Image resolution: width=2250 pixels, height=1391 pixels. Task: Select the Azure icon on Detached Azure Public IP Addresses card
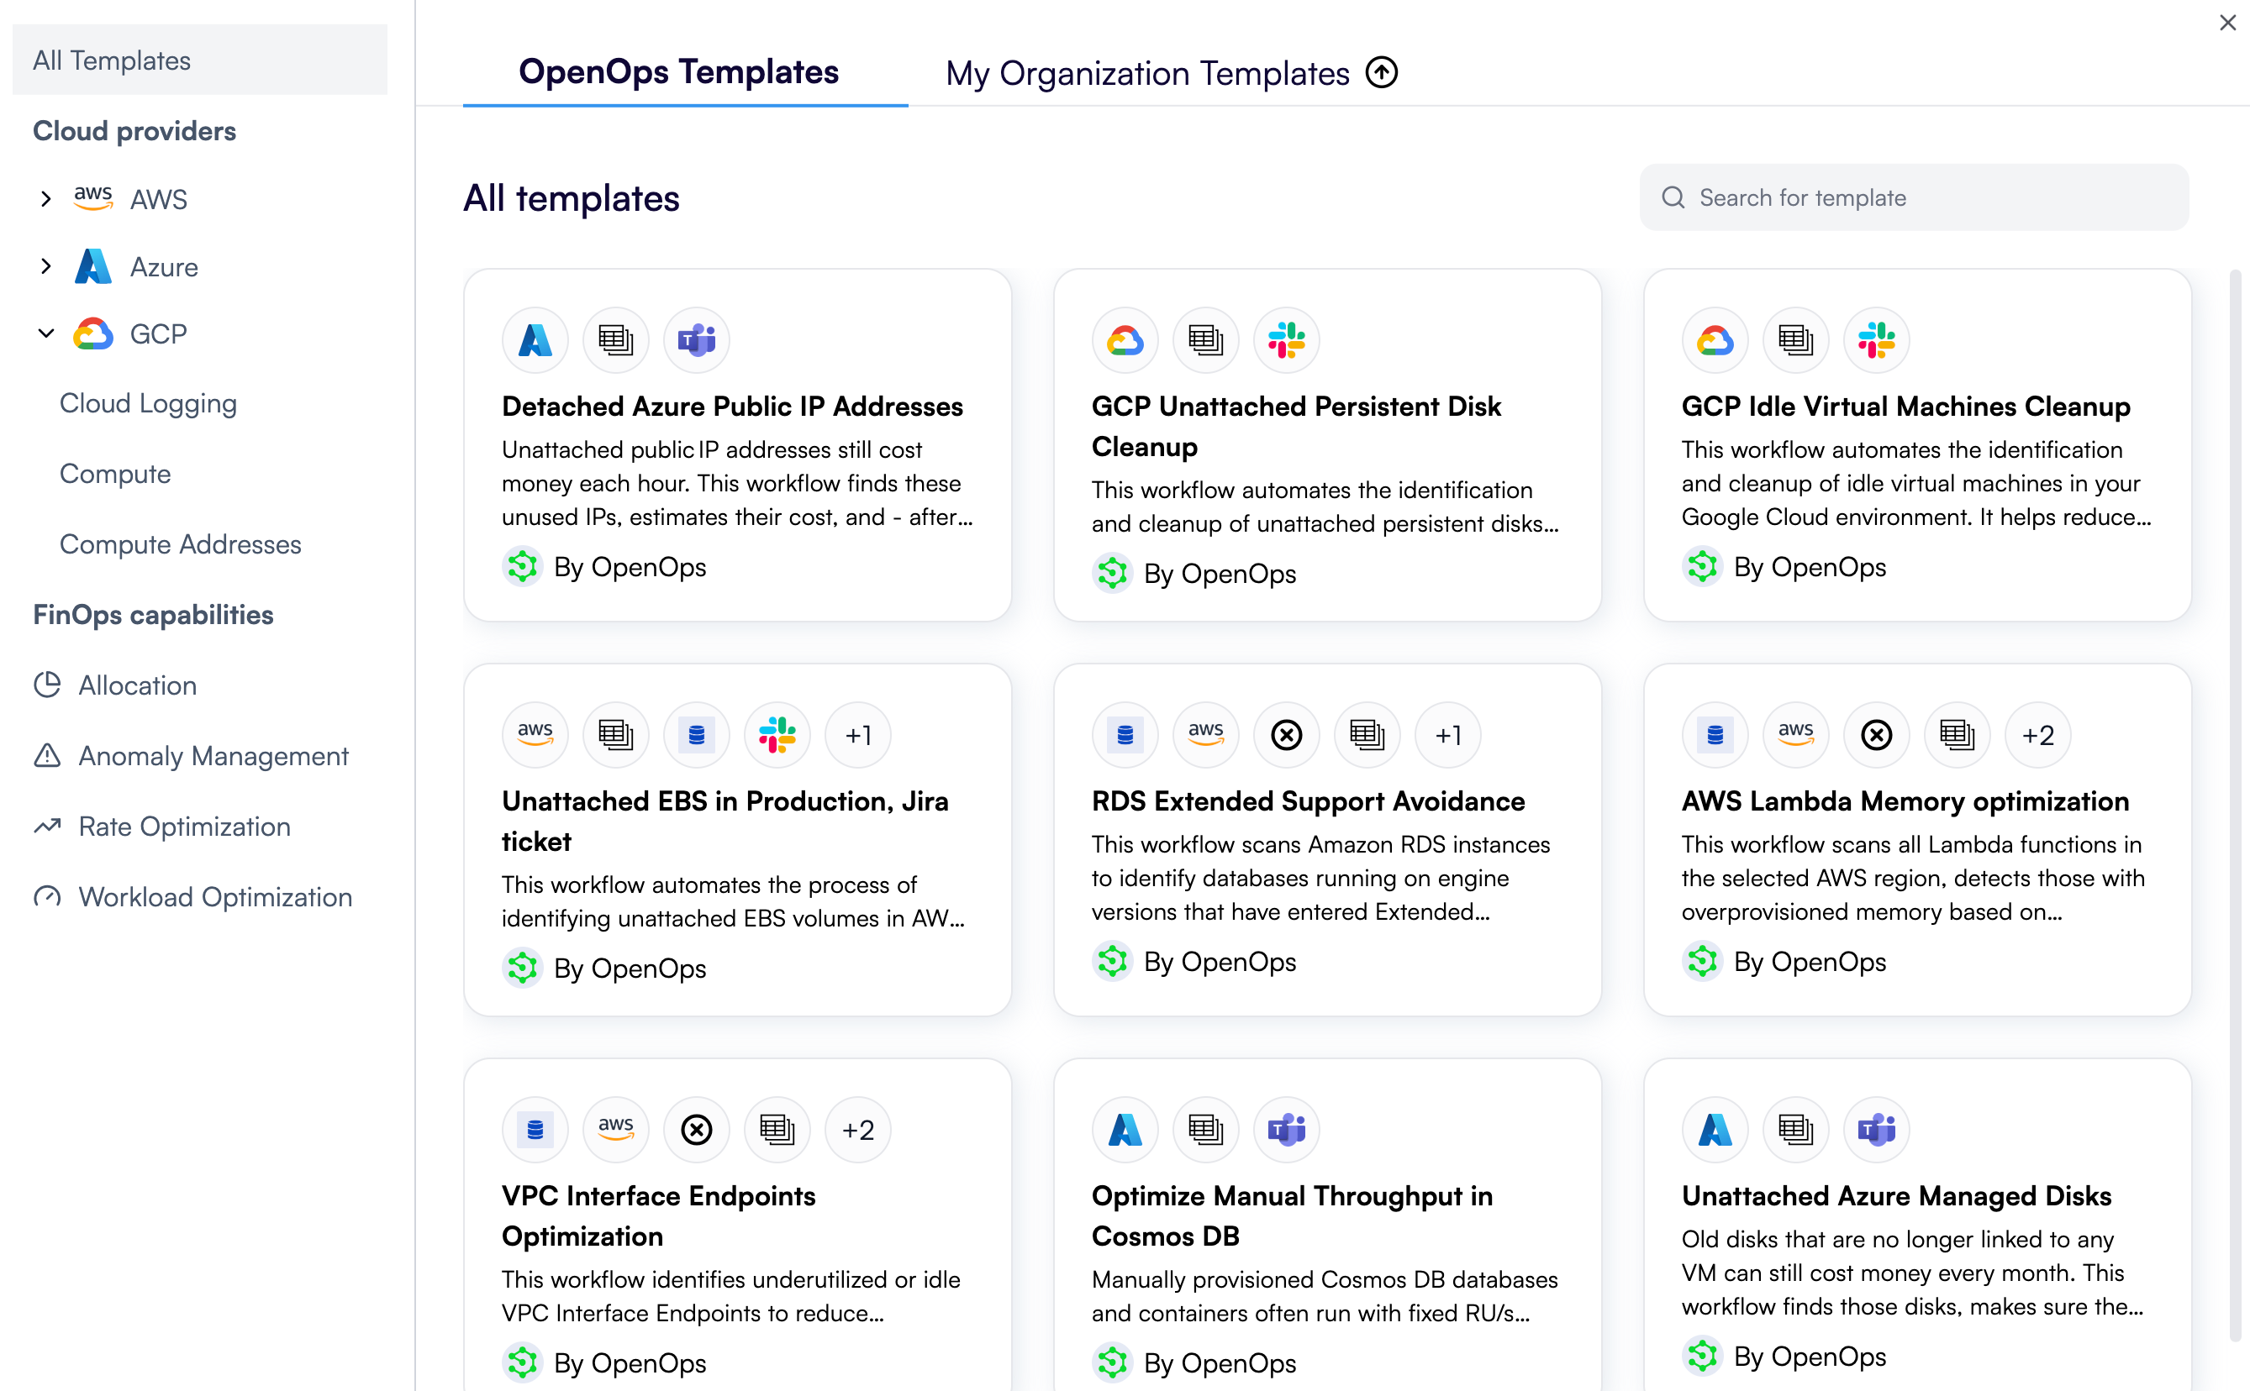535,339
